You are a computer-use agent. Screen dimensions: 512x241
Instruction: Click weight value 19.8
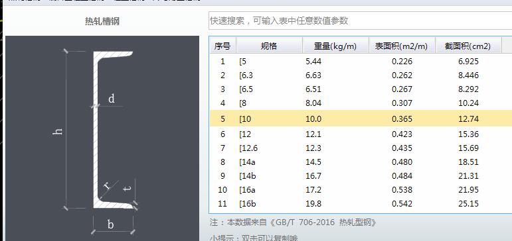tap(313, 204)
